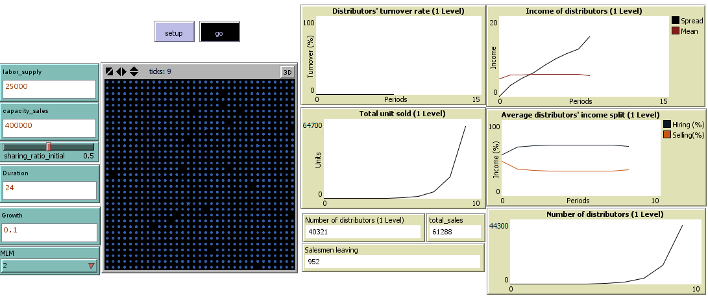Click the black Spread legend swatch
Viewport: 708px width, 298px height.
[x=676, y=21]
